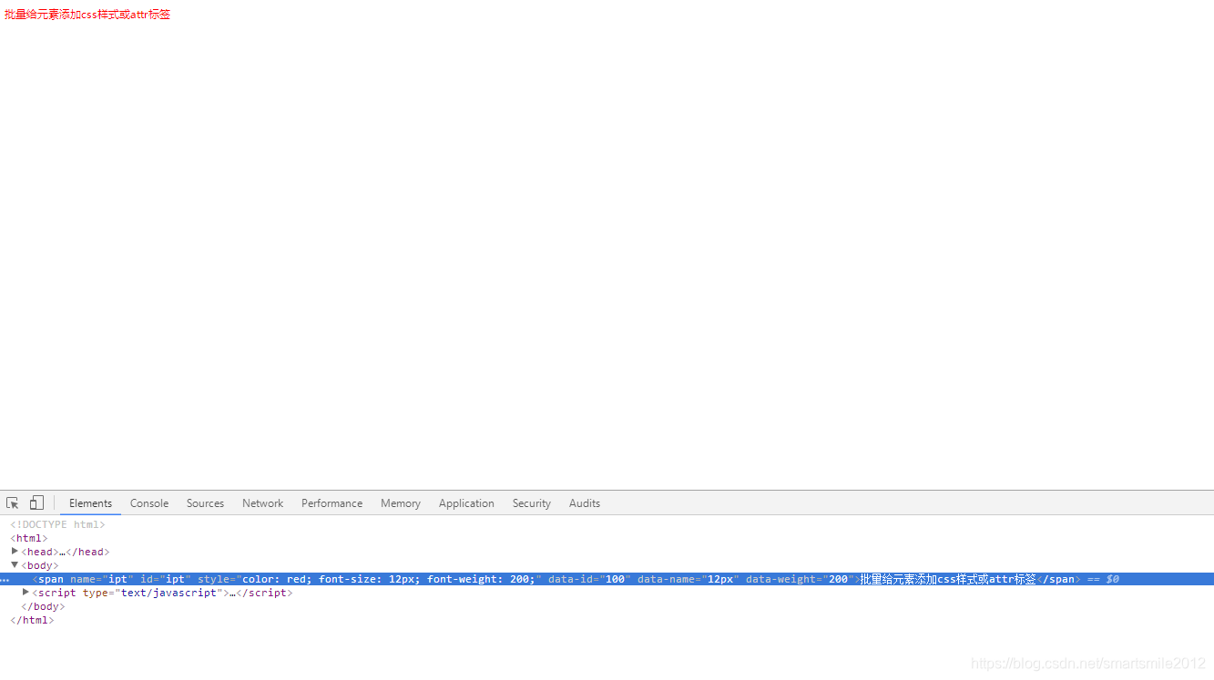Switch to the Console tab
Screen dimensions: 1214x680
click(149, 503)
